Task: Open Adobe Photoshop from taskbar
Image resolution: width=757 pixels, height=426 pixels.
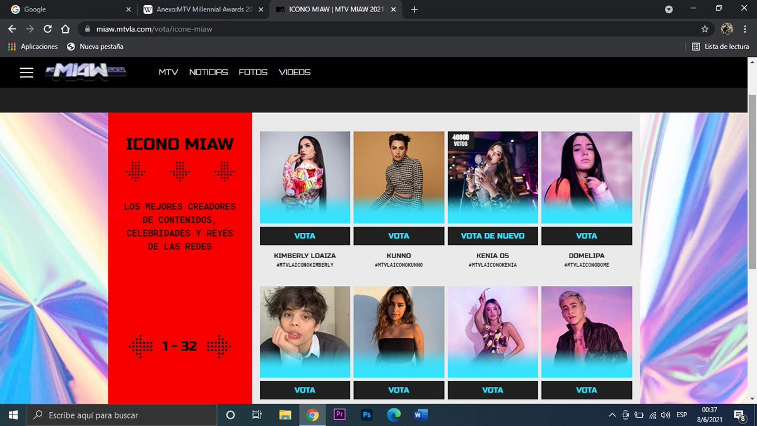Action: click(367, 415)
